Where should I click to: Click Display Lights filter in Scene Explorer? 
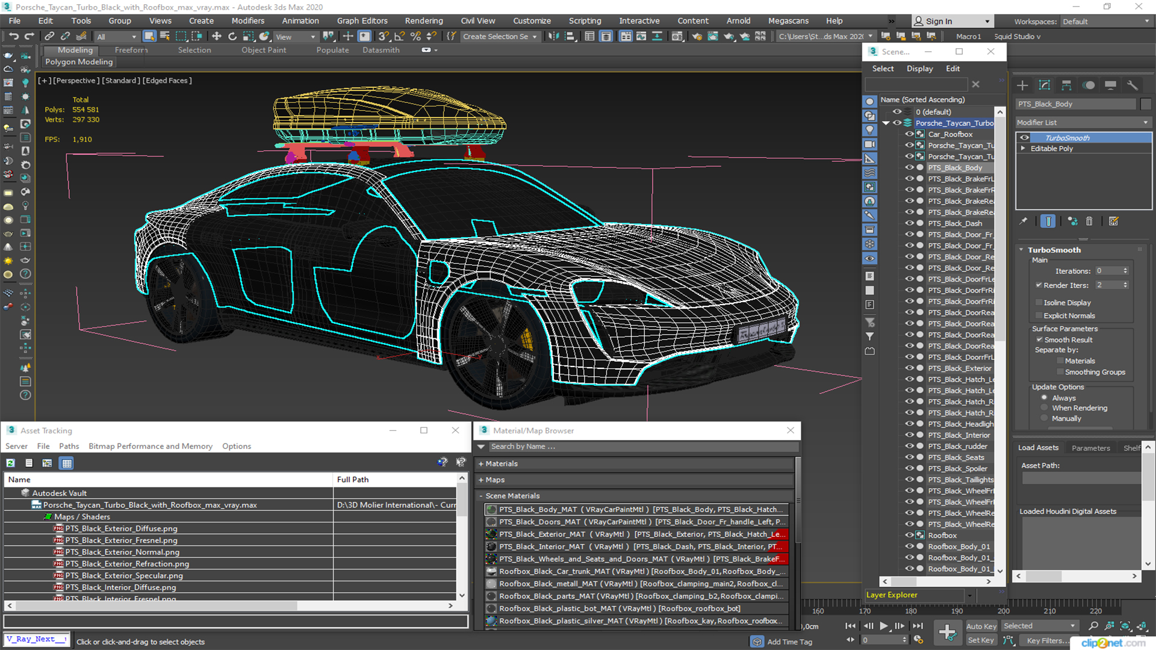(x=869, y=129)
